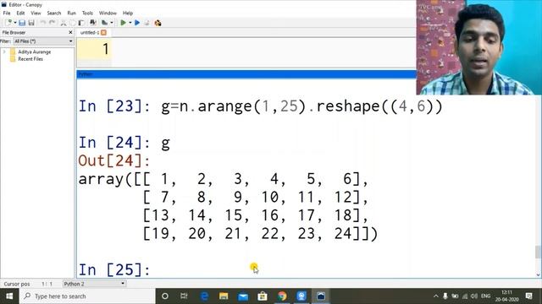Close the untitled-1 tab
The width and height of the screenshot is (542, 304).
pyautogui.click(x=103, y=32)
